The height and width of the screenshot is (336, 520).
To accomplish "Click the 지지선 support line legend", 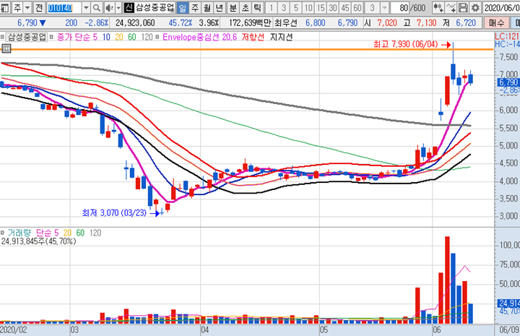I will click(x=281, y=37).
